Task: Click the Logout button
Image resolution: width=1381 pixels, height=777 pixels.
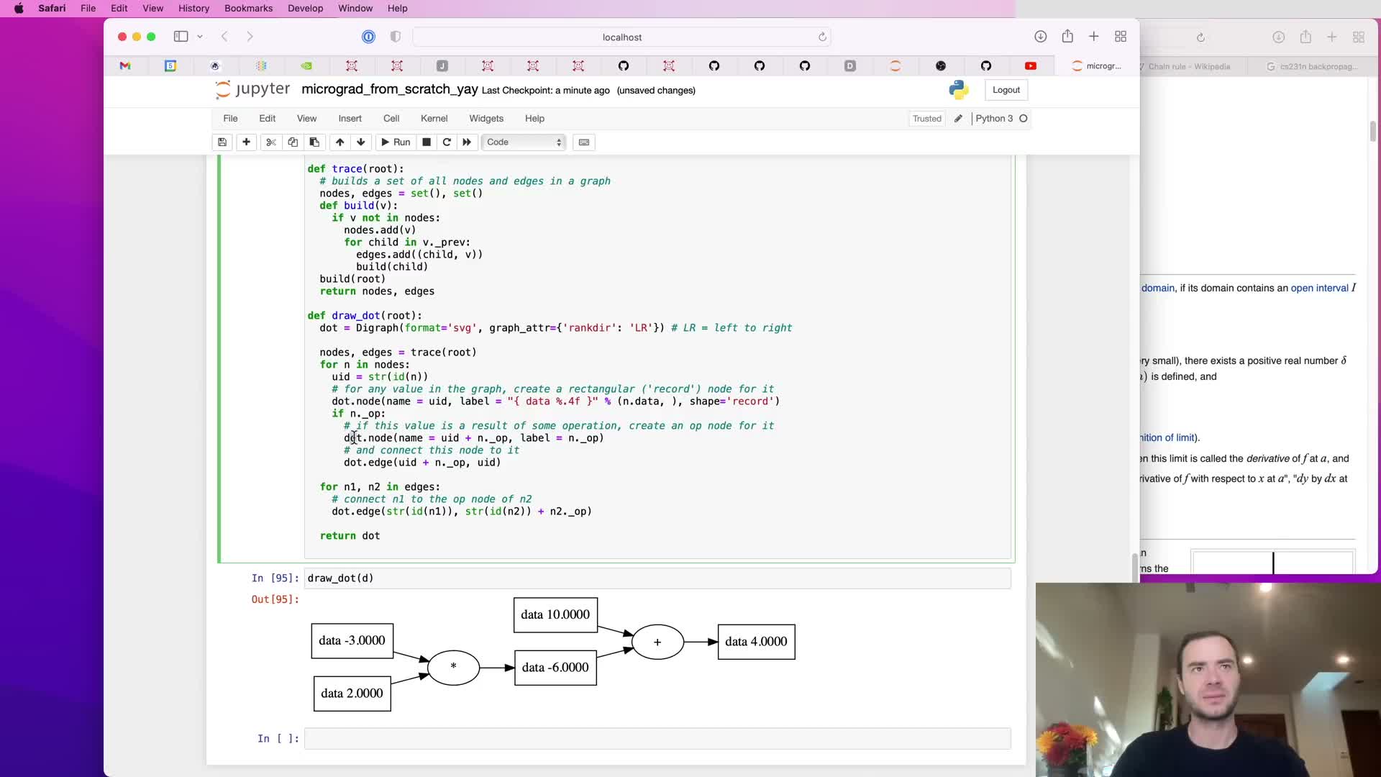Action: pos(1006,90)
